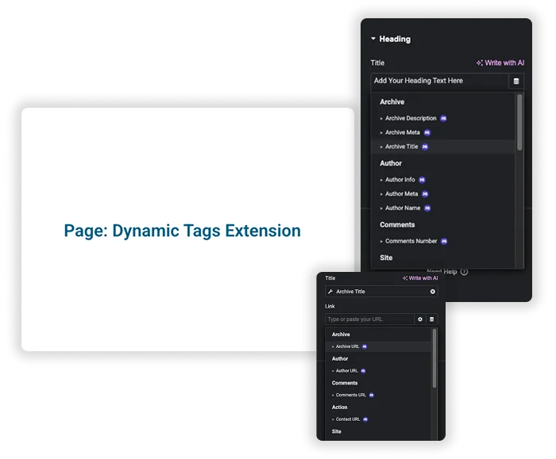Click the link tags list scrollbar
Screen dimensions: 556x459
434,358
